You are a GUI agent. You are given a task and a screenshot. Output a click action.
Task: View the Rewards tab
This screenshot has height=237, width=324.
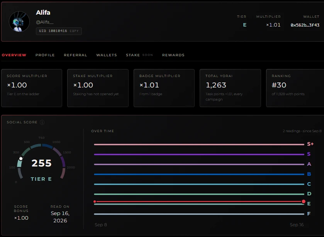pos(173,55)
